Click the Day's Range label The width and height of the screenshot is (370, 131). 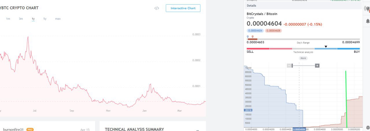tap(303, 43)
